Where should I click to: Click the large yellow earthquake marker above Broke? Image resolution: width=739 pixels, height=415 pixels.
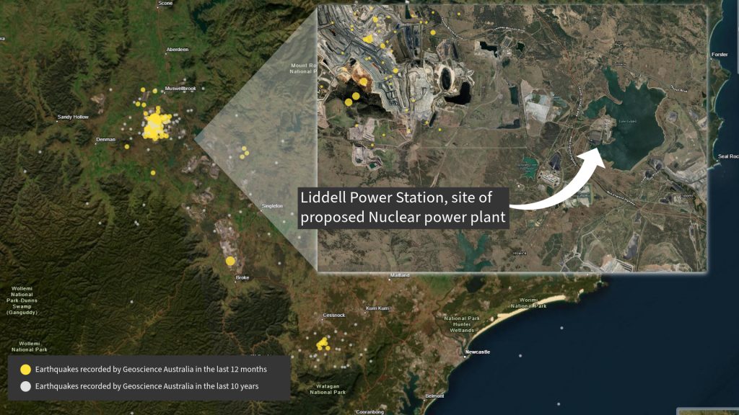coord(230,261)
